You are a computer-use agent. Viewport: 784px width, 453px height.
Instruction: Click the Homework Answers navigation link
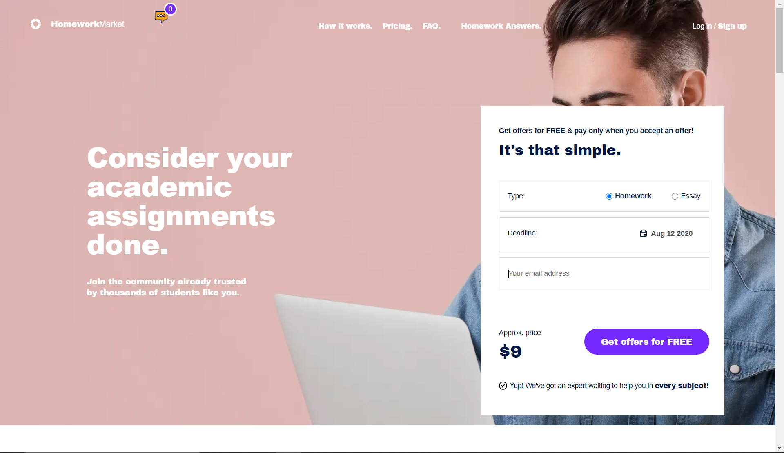pyautogui.click(x=501, y=26)
